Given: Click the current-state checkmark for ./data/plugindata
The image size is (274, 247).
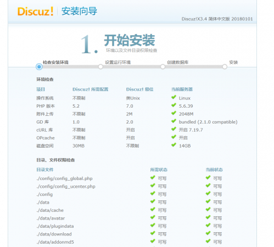Looking at the screenshot, I should coord(208,225).
